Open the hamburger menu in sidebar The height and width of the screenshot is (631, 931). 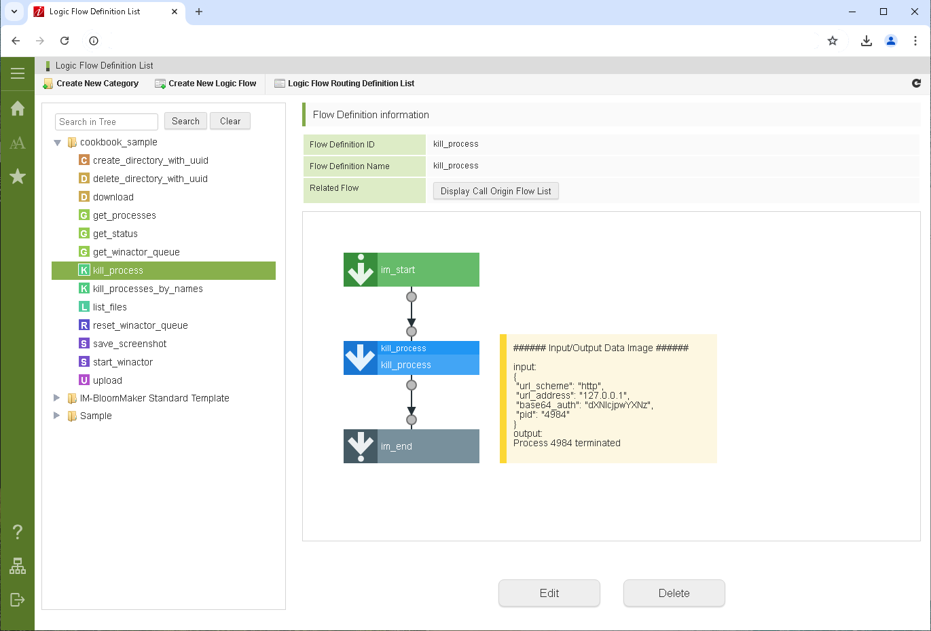point(18,73)
